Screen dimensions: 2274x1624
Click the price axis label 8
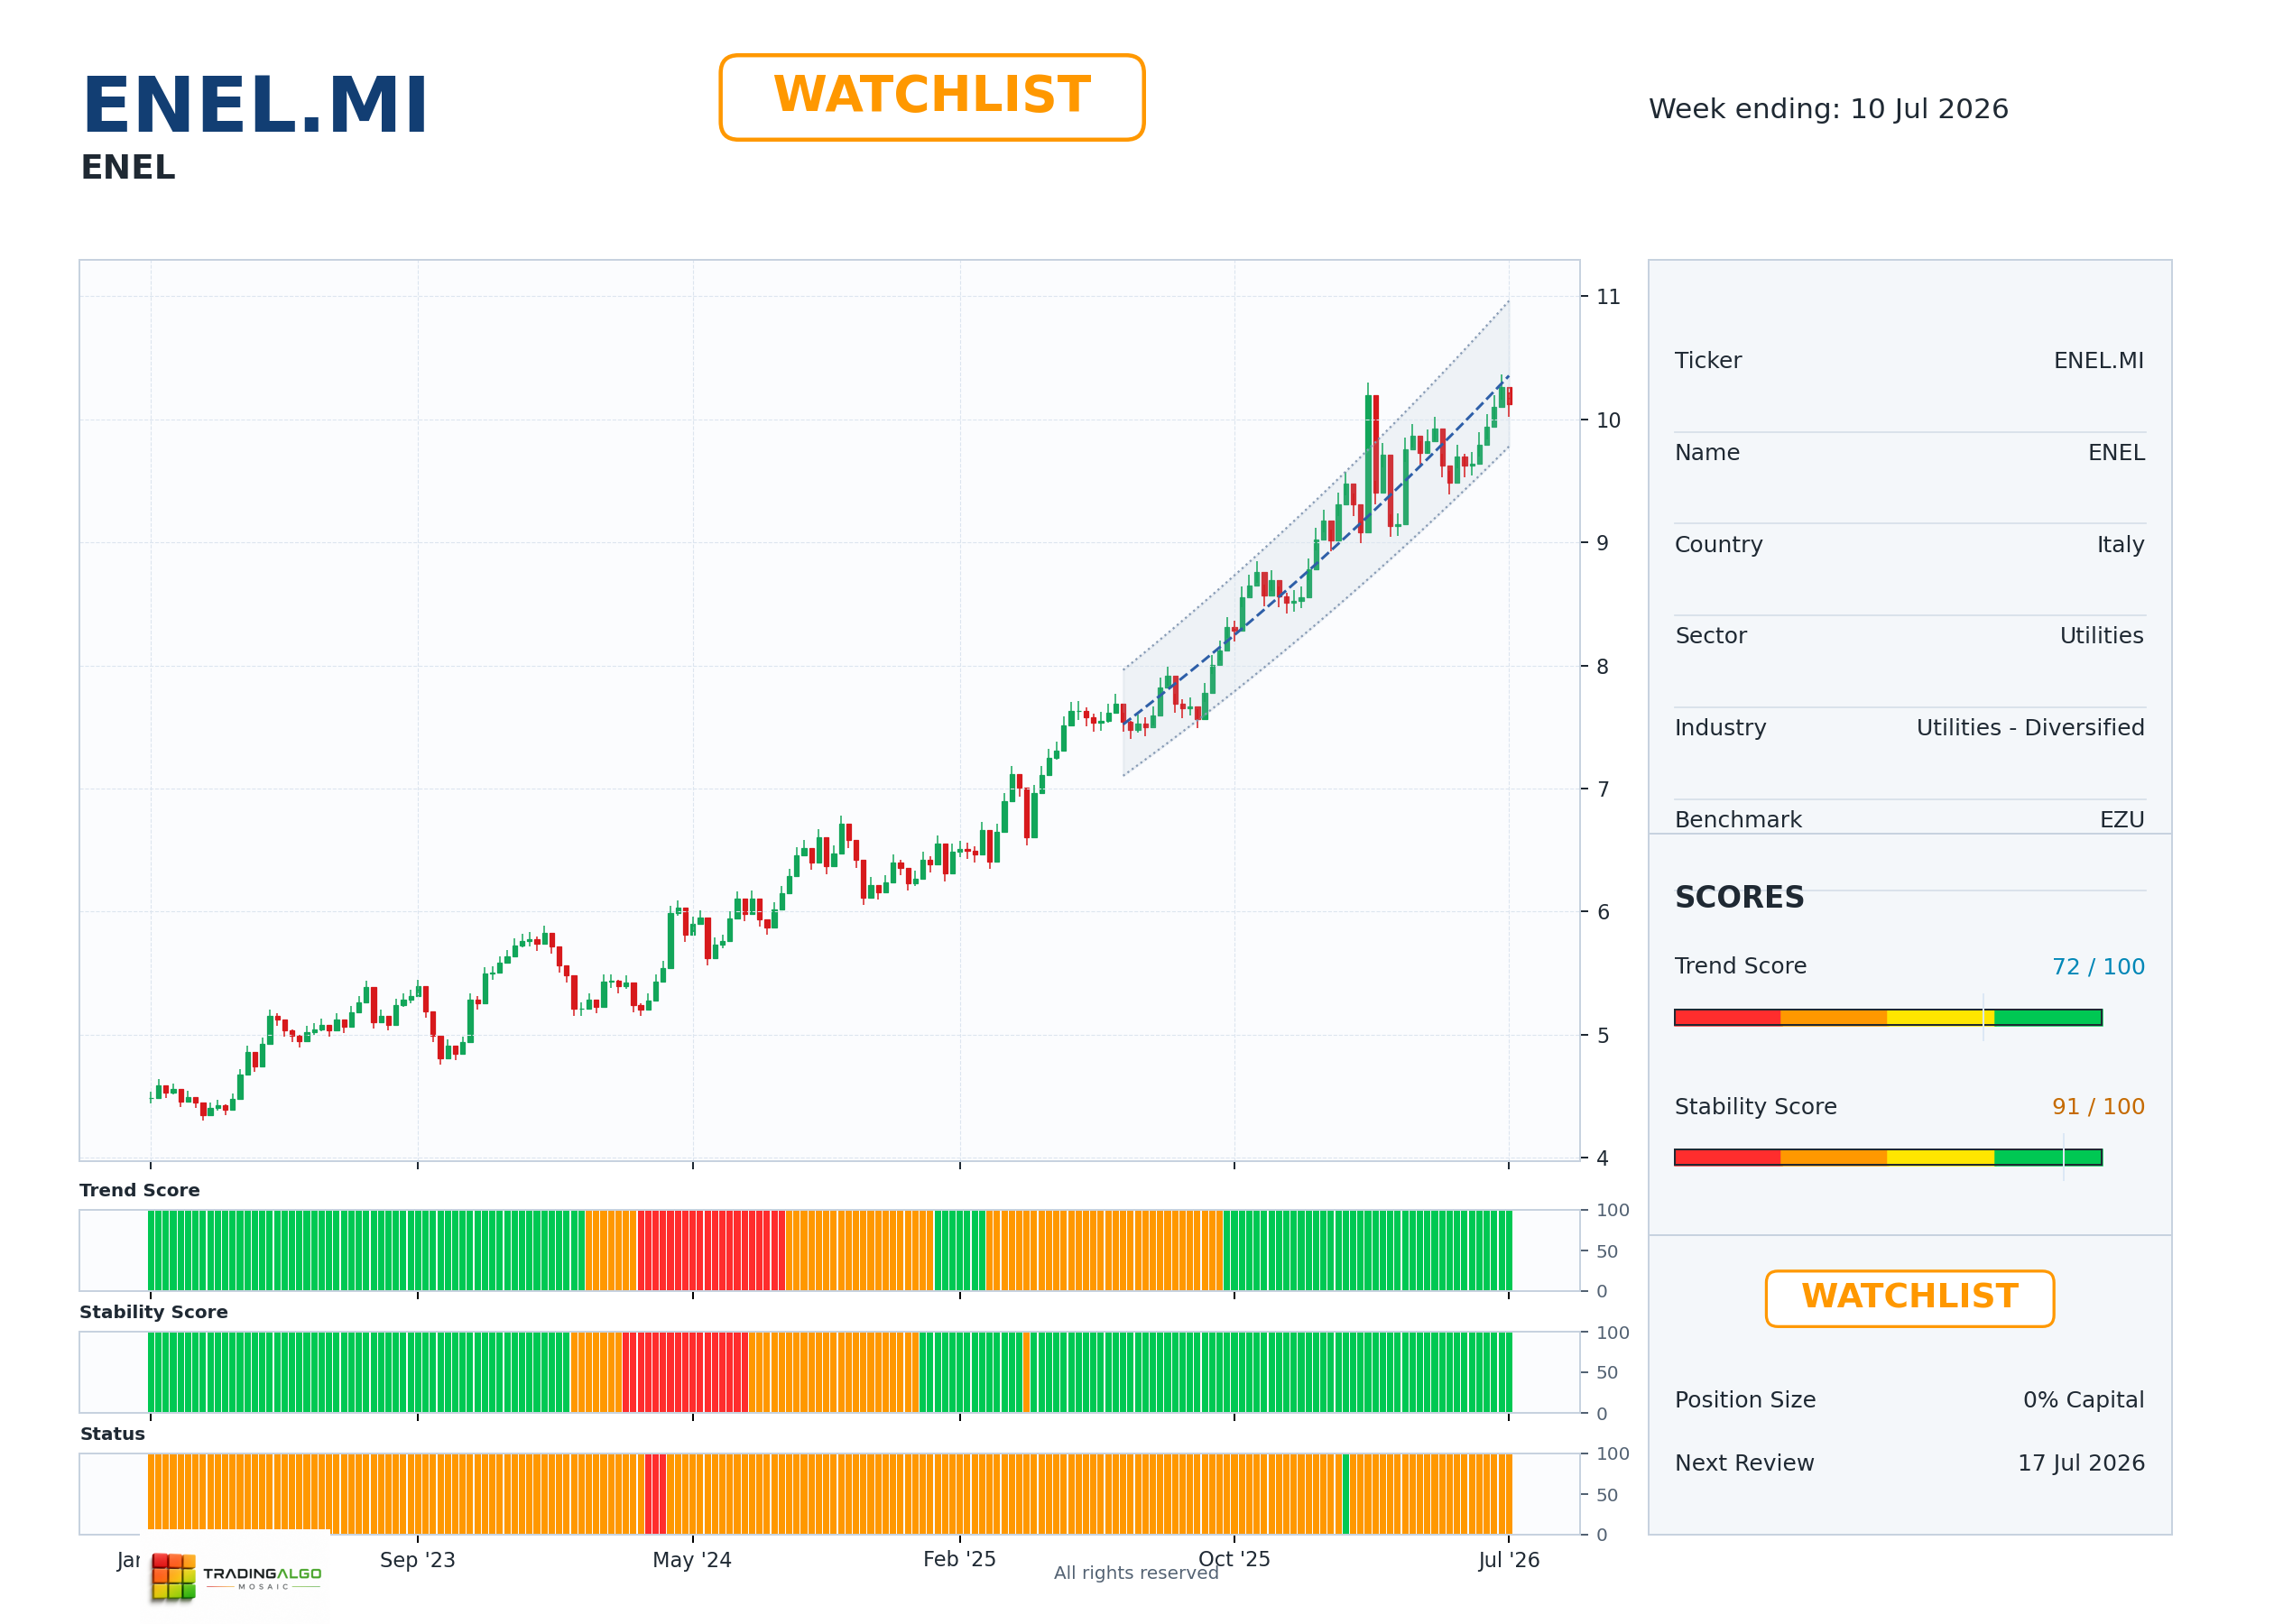[1602, 666]
